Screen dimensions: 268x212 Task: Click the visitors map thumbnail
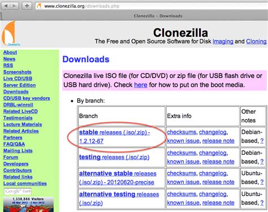28,204
